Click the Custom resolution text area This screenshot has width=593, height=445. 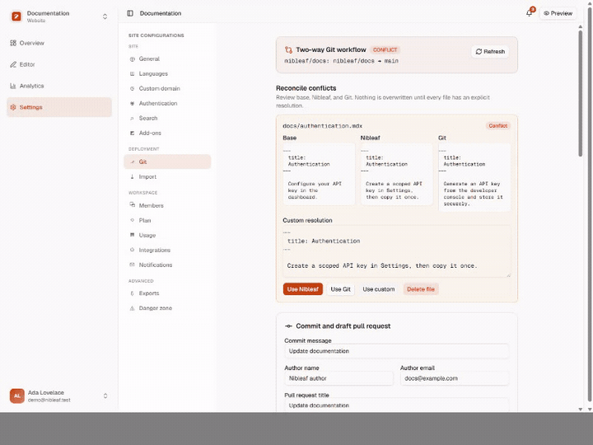[x=397, y=251]
